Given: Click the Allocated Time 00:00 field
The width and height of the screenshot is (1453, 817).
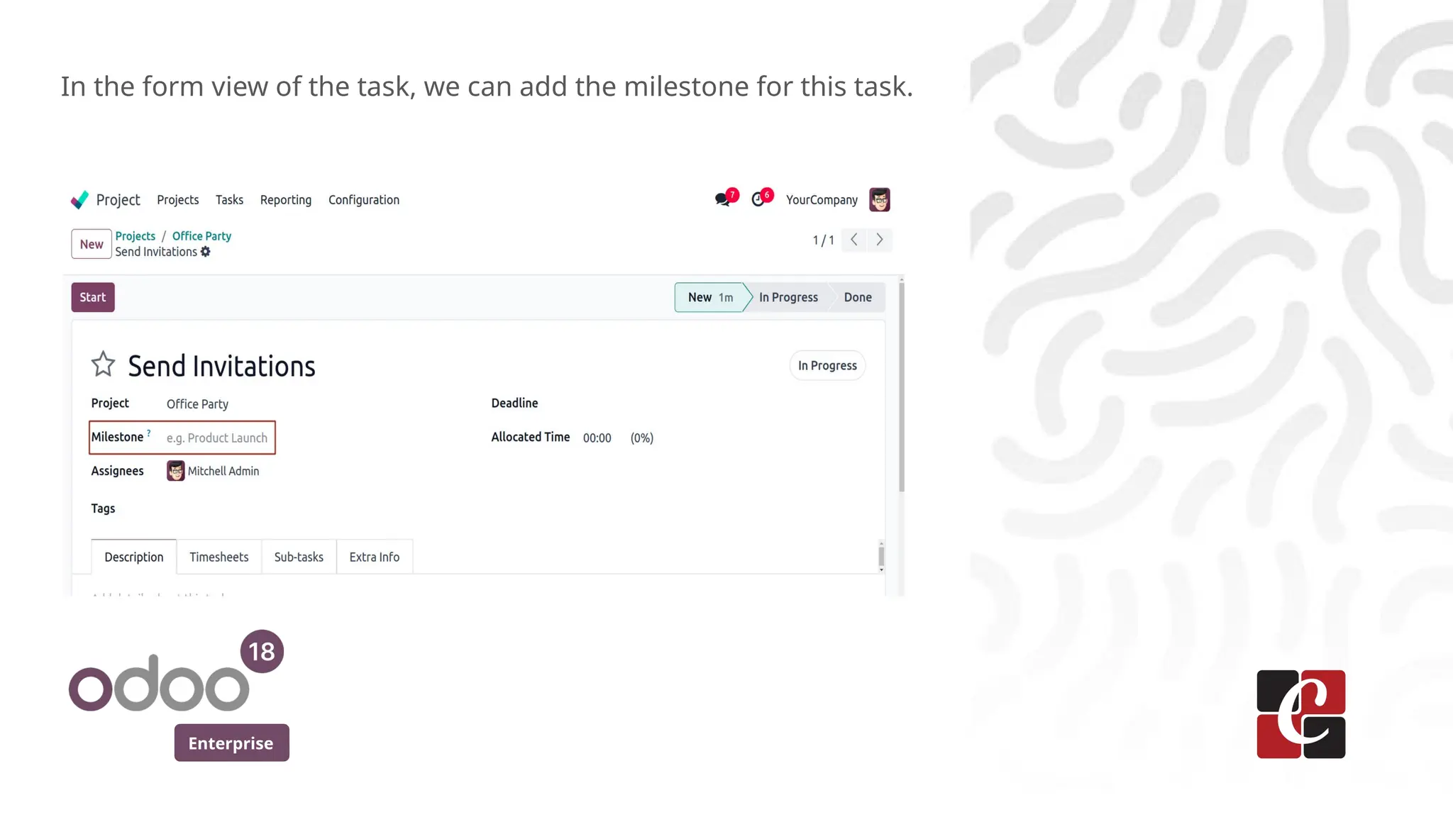Looking at the screenshot, I should click(x=597, y=438).
